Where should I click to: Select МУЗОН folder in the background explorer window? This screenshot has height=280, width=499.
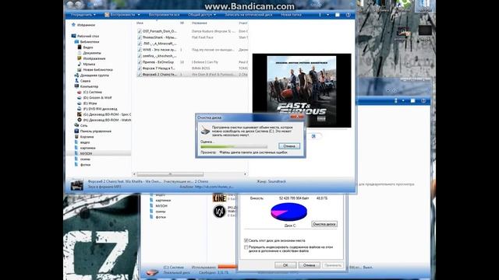(161, 205)
